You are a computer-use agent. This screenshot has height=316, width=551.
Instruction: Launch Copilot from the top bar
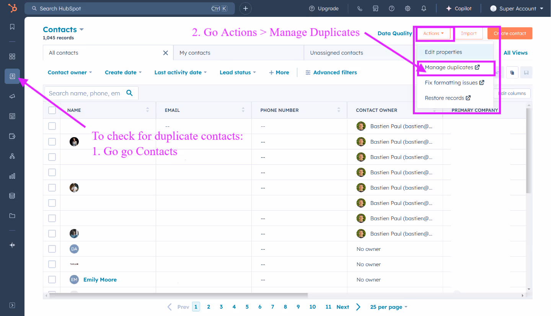point(458,8)
